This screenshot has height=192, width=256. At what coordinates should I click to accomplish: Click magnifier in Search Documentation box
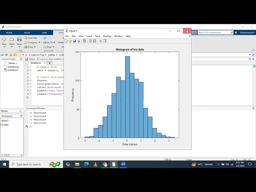pyautogui.click(x=232, y=32)
